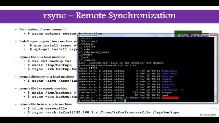Click the blue 'Music' directory name
The width and height of the screenshot is (219, 123).
[166, 87]
